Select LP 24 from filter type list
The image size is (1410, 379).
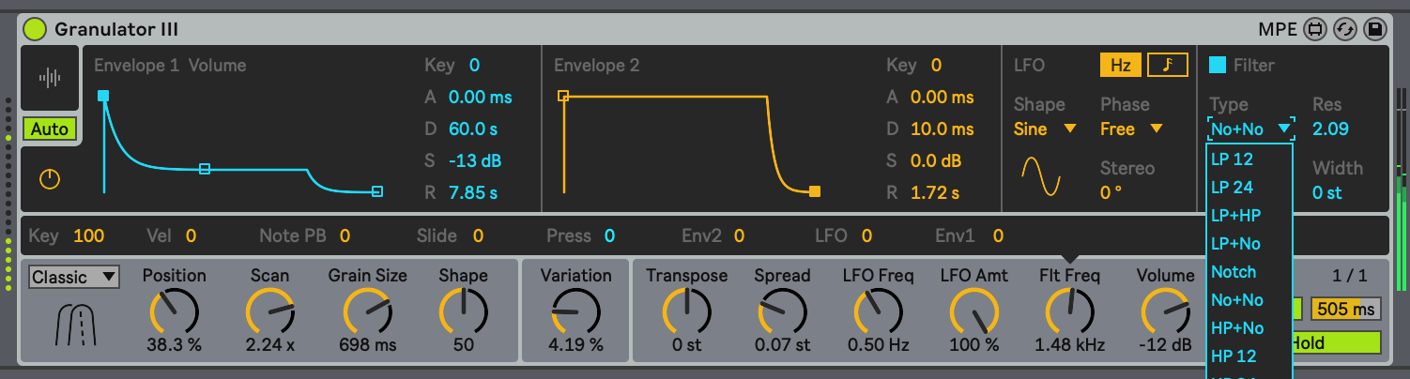pos(1232,187)
